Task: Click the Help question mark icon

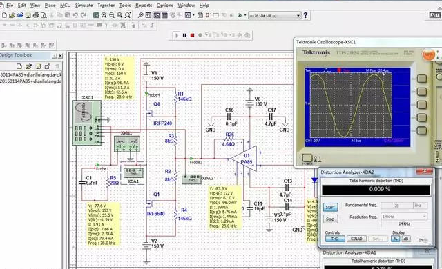Action: click(x=305, y=15)
